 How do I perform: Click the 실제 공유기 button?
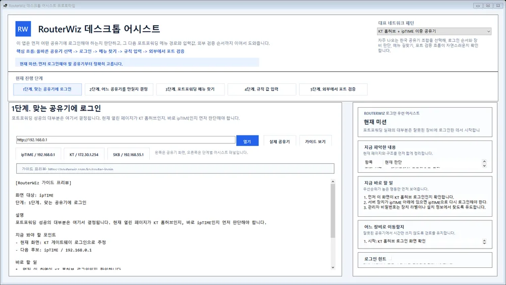pos(279,141)
